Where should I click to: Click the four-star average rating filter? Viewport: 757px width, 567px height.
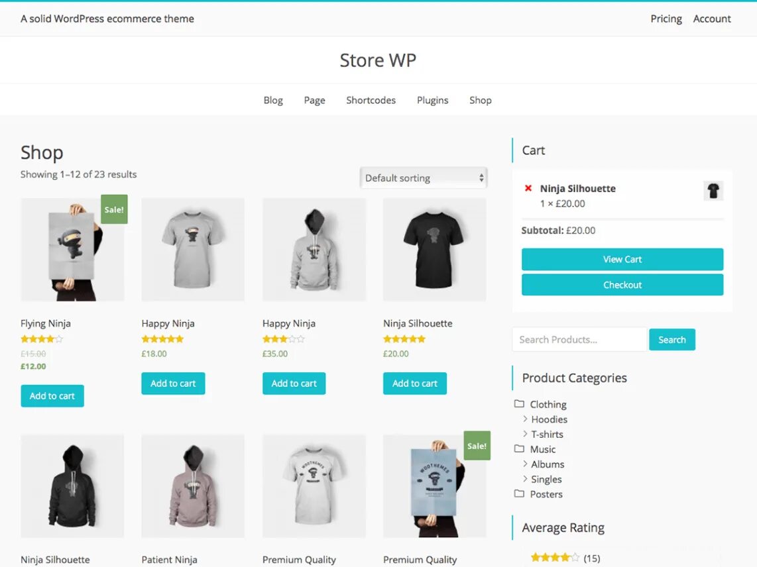coord(555,557)
